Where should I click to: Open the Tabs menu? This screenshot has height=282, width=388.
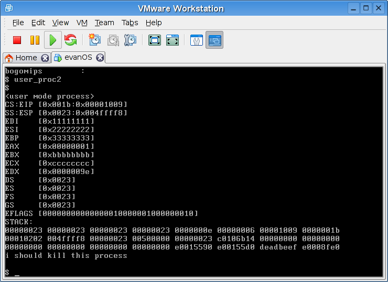[130, 23]
